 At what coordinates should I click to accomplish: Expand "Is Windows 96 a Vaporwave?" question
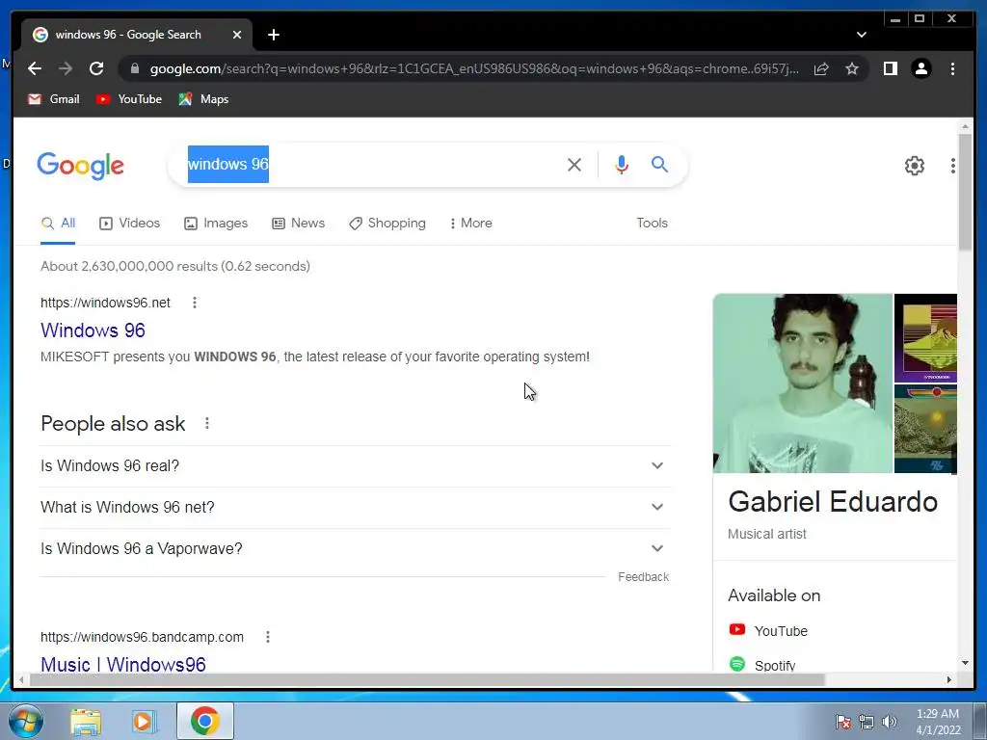355,548
